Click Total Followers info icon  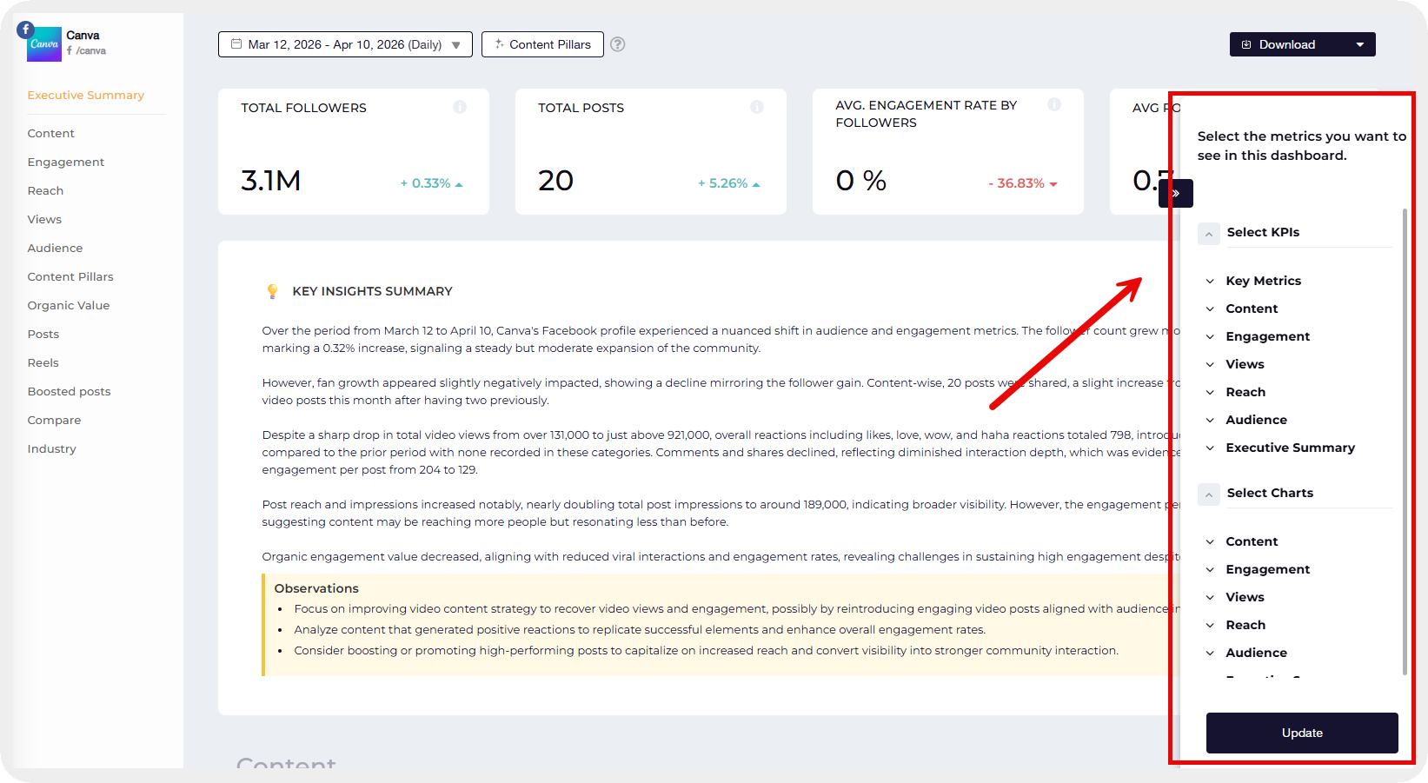[460, 107]
